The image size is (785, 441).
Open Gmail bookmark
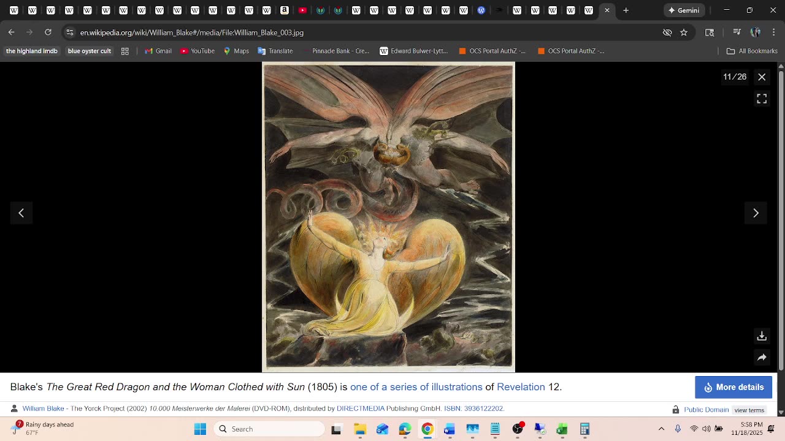158,51
